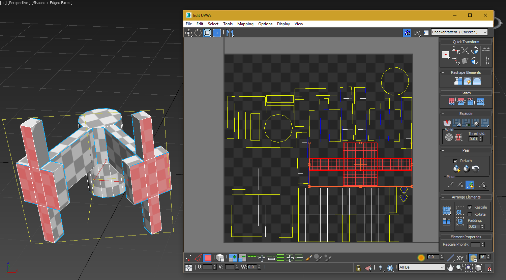506x280 pixels.
Task: Disable the Rescale checkbox
Action: click(x=470, y=207)
